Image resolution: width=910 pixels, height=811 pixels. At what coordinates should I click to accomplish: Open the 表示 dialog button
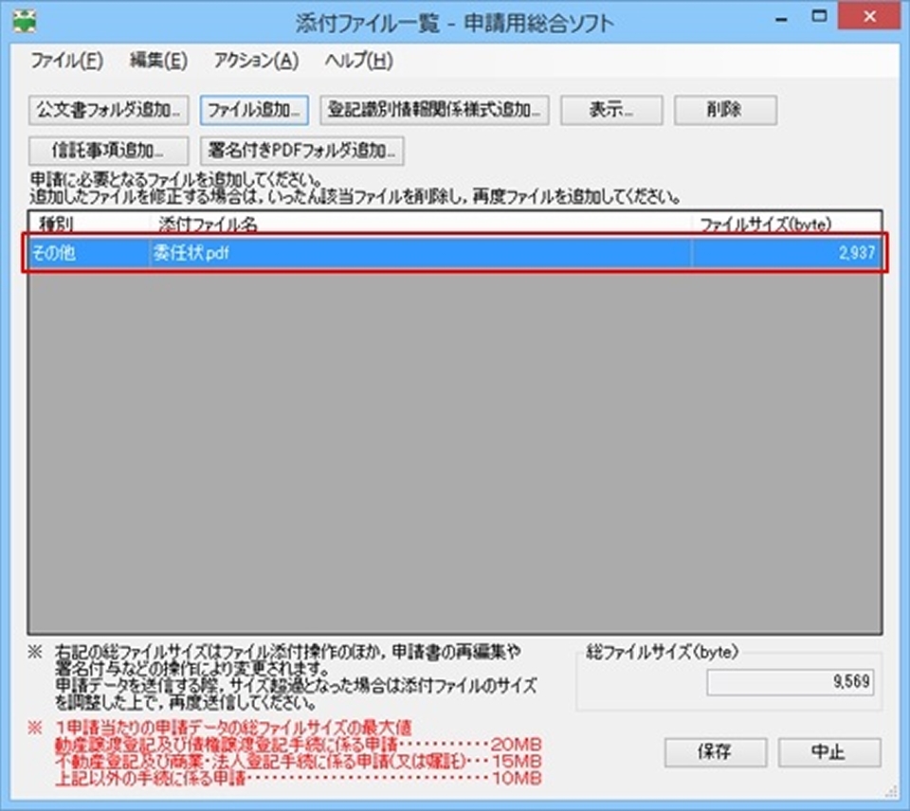tap(610, 110)
